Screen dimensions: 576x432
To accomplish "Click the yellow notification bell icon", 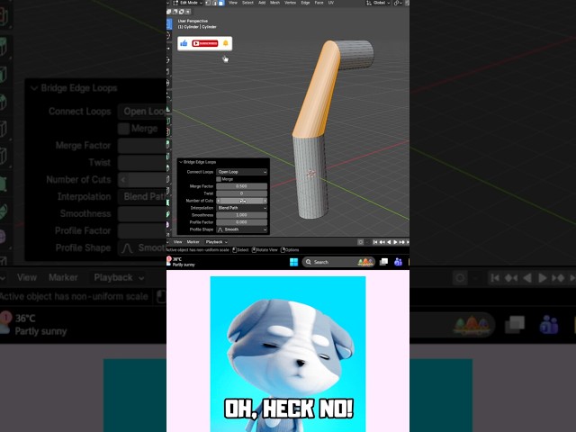I will click(226, 43).
